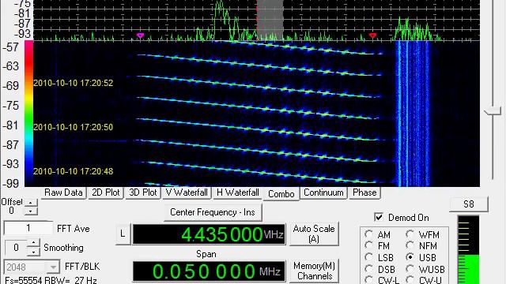Select WFM demodulation mode
The width and height of the screenshot is (506, 284).
[x=410, y=234]
